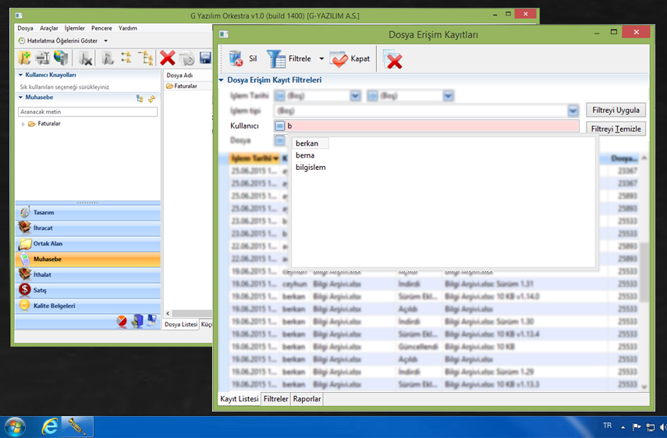The height and width of the screenshot is (438, 667).
Task: Click the Sil delete-record trash icon
Action: point(236,58)
